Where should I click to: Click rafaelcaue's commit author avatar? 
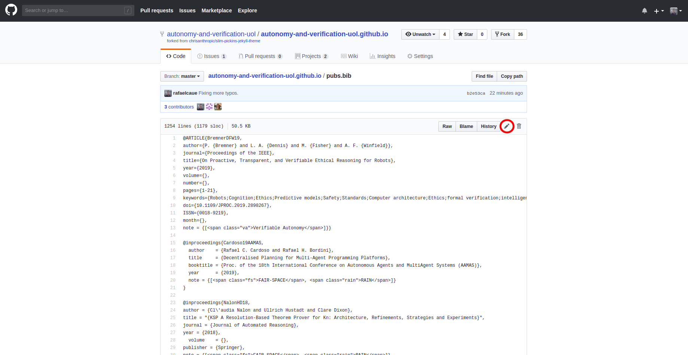click(x=168, y=93)
